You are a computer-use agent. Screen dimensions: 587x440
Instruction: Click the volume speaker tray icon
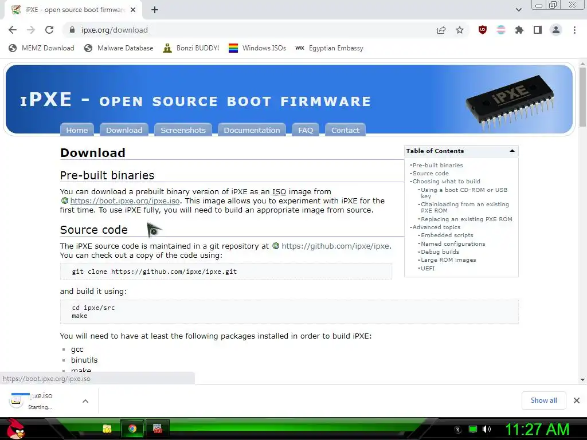pos(486,429)
